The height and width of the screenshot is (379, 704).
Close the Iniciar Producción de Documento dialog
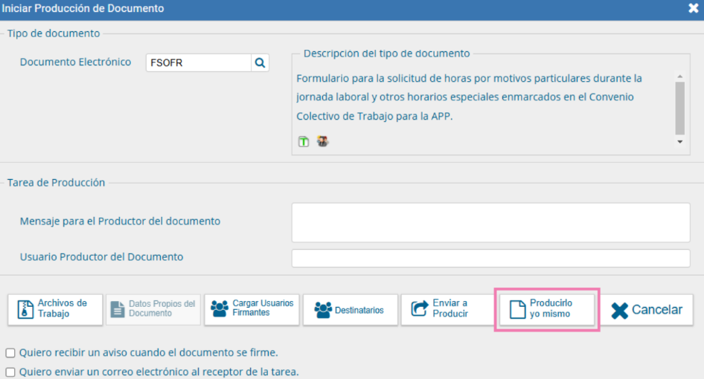point(693,9)
